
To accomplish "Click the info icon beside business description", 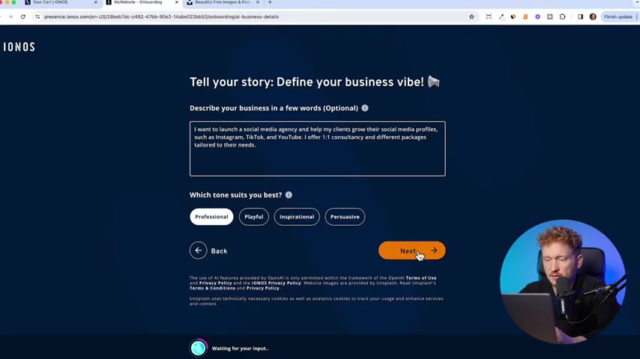I will (x=365, y=108).
